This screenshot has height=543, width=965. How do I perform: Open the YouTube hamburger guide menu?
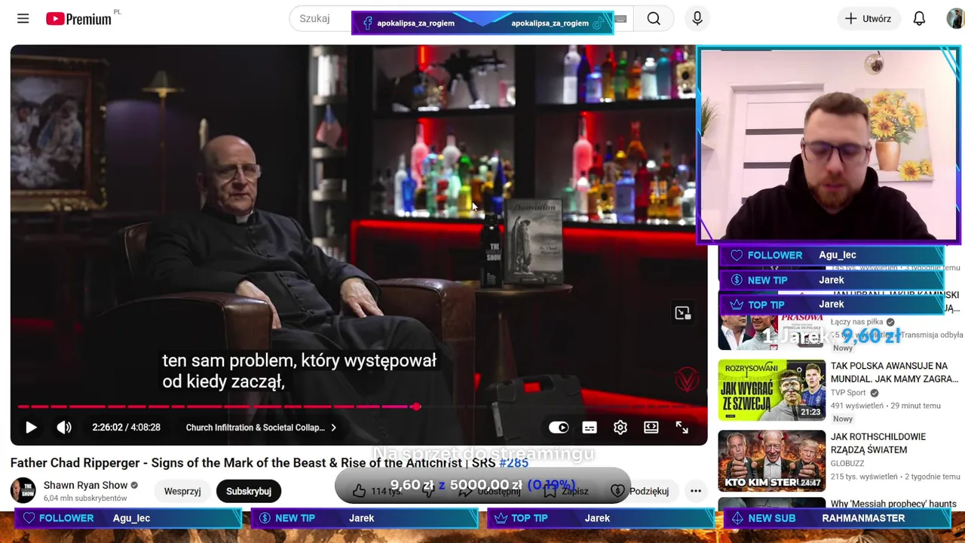pyautogui.click(x=23, y=19)
